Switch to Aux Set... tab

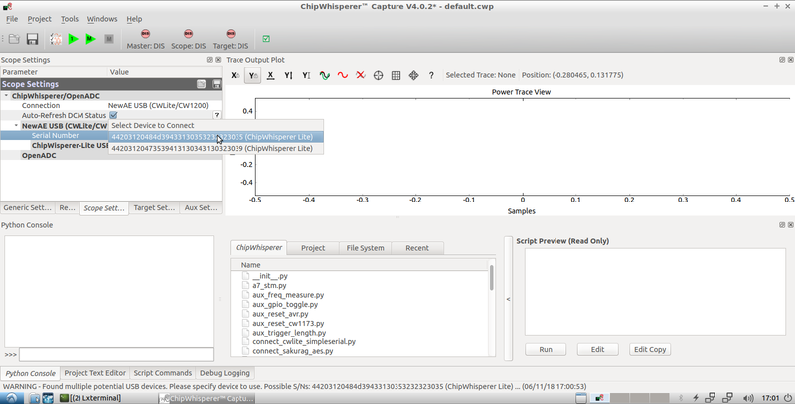pos(201,208)
